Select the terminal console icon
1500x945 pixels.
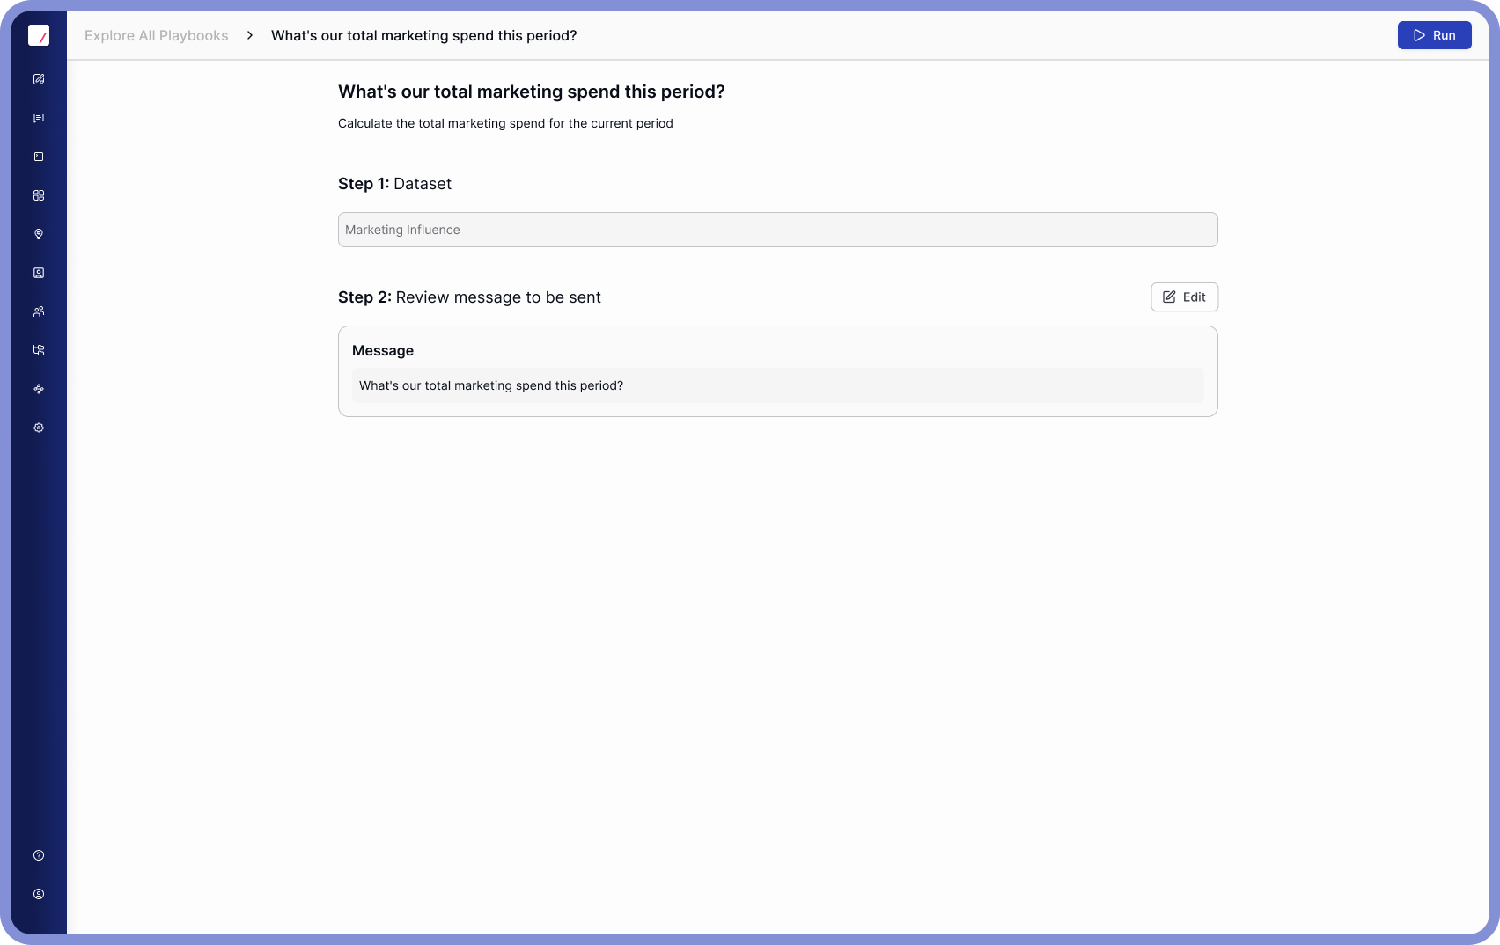coord(39,156)
